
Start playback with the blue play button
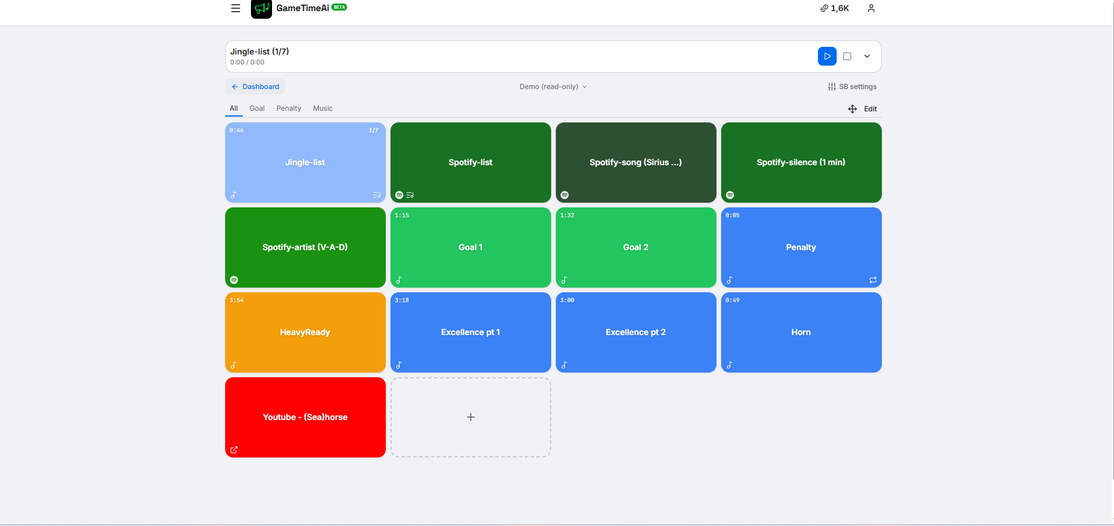click(x=827, y=56)
